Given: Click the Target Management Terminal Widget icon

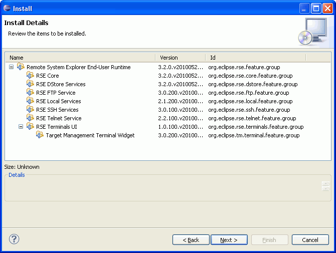Looking at the screenshot, I should pyautogui.click(x=40, y=135).
